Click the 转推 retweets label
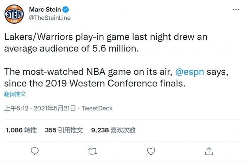 [31, 130]
